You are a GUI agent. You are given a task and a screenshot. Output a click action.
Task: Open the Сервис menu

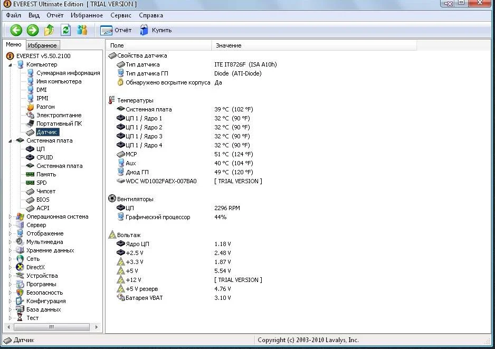[x=121, y=15]
